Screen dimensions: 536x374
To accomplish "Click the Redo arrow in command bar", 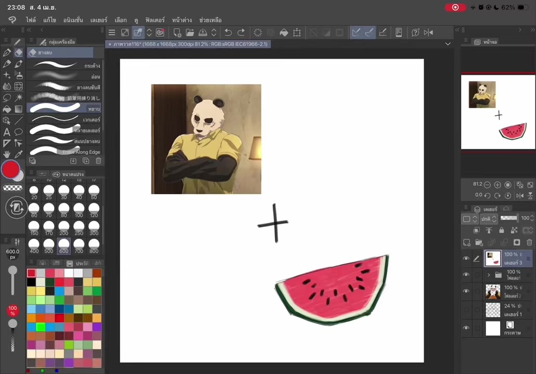I will [x=241, y=32].
